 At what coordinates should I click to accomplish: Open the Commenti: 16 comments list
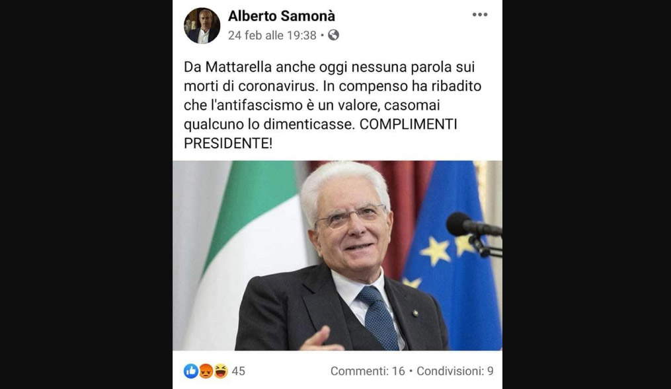(368, 371)
